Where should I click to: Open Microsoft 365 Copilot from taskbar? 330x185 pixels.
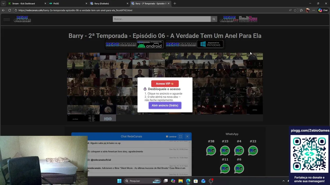[173, 181]
